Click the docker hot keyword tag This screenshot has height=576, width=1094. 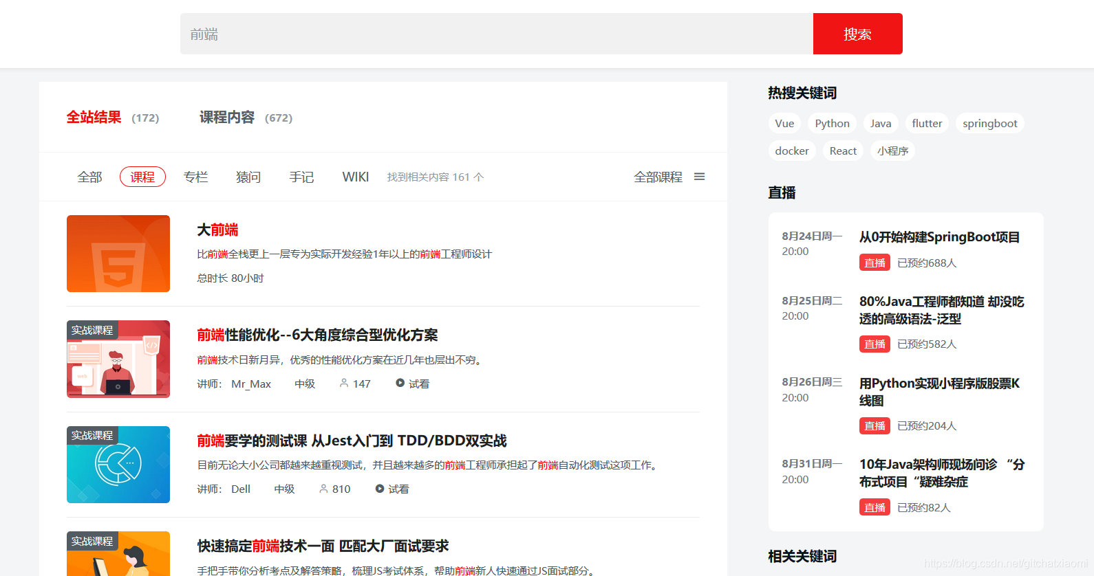(792, 151)
